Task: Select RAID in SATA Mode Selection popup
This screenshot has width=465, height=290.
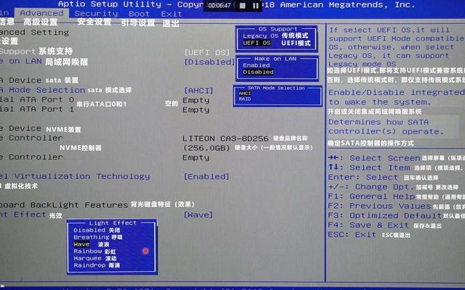Action: [245, 99]
